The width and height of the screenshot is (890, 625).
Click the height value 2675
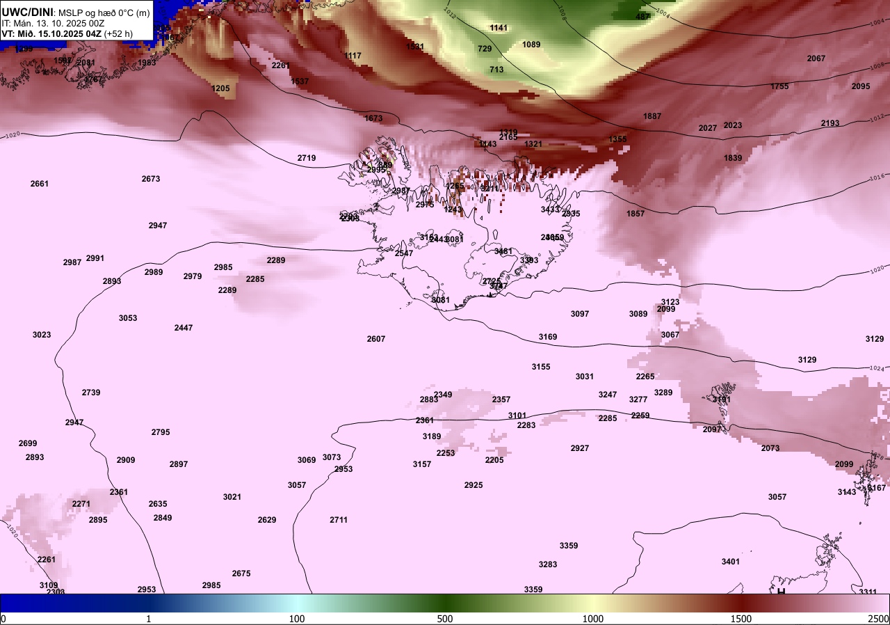[x=241, y=573]
